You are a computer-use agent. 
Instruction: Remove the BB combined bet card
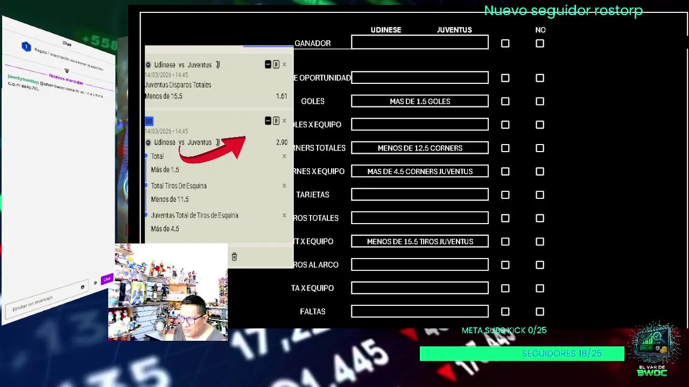pyautogui.click(x=284, y=121)
